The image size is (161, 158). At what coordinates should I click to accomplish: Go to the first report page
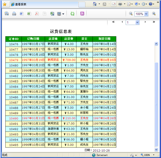click(x=113, y=22)
